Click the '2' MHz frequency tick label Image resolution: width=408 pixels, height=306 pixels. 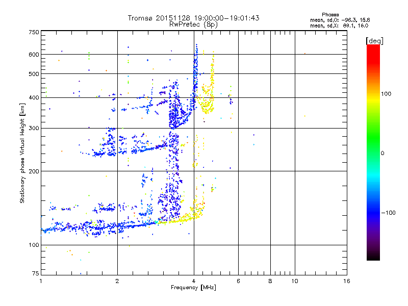click(117, 281)
